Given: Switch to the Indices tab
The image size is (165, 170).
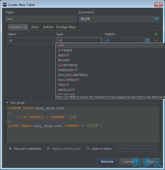Looking at the screenshot, I should (x=48, y=27).
